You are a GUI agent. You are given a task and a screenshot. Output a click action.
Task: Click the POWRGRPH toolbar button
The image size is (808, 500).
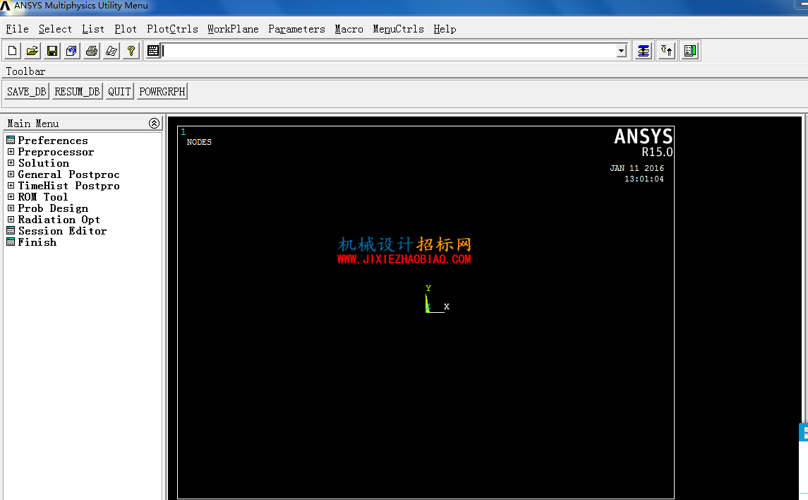[162, 91]
